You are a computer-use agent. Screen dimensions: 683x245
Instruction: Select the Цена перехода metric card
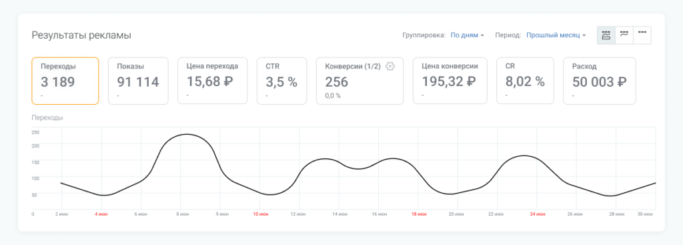point(213,81)
